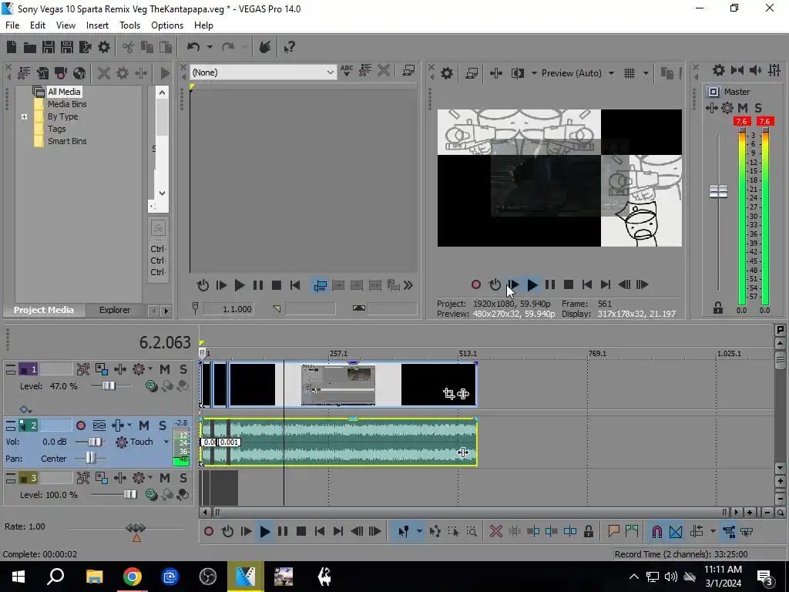
Task: Switch to Explorer tab
Action: coord(115,310)
